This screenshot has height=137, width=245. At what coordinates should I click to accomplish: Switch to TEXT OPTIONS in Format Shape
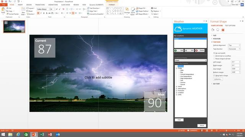coord(230,25)
